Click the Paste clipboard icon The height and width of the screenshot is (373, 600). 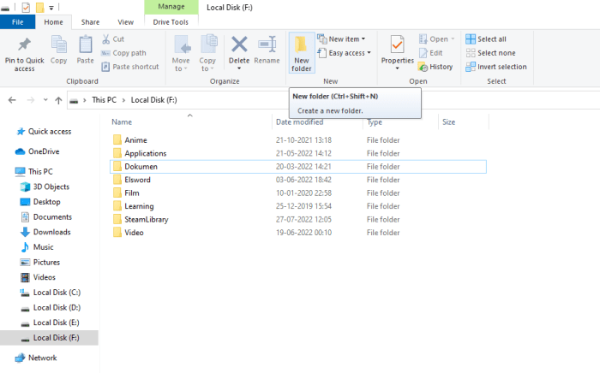point(85,44)
